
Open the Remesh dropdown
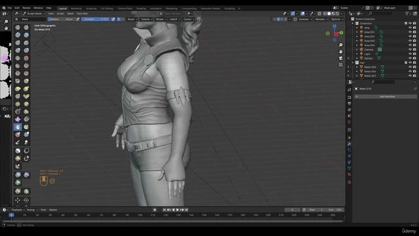[321, 19]
